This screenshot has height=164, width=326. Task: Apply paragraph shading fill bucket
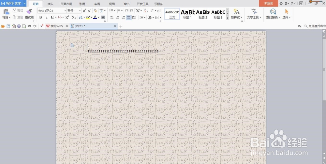coord(149,18)
